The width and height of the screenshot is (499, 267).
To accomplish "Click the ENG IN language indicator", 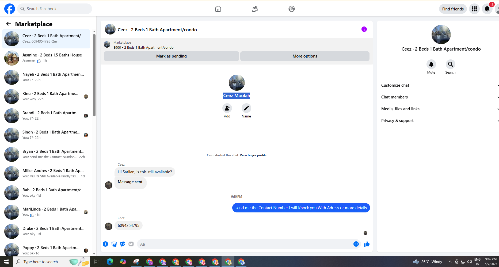I will pyautogui.click(x=478, y=262).
